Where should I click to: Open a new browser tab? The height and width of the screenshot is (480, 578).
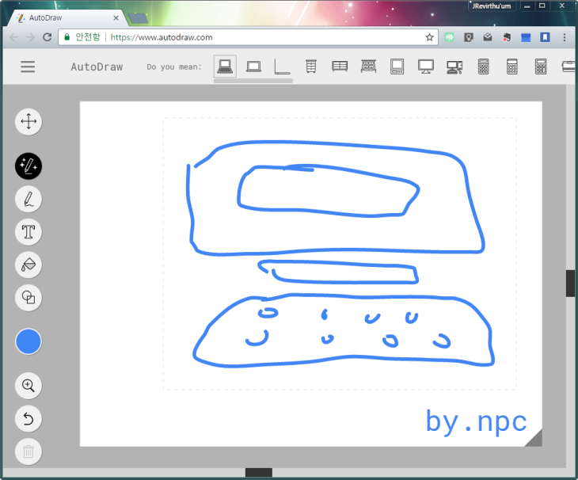point(139,18)
